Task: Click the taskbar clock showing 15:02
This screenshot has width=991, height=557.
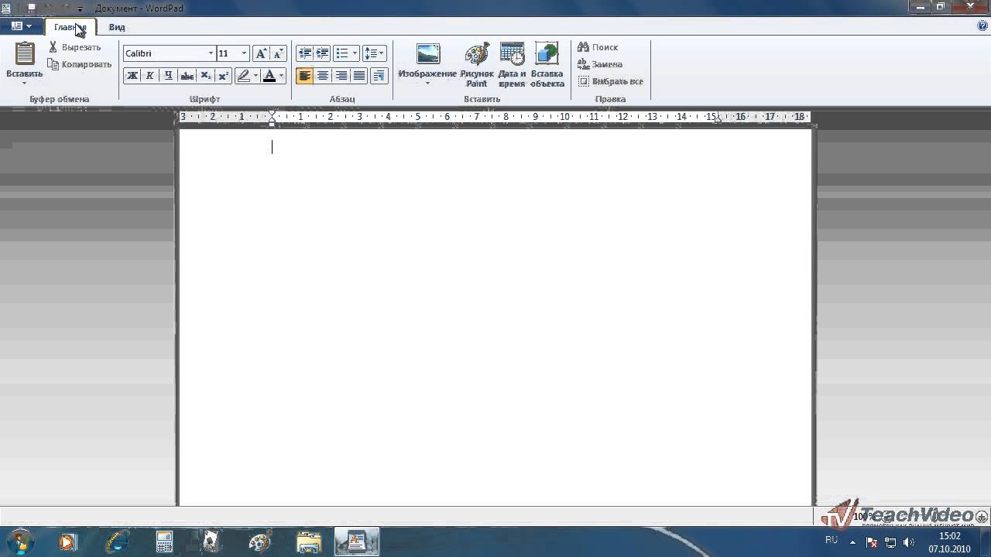Action: click(949, 535)
